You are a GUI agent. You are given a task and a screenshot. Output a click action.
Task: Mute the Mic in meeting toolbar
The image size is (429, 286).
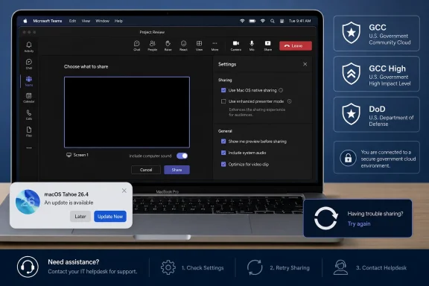tap(252, 45)
